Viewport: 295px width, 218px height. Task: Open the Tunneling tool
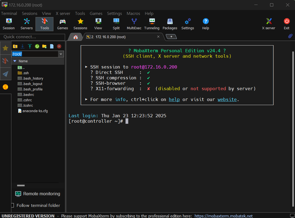pos(152,24)
